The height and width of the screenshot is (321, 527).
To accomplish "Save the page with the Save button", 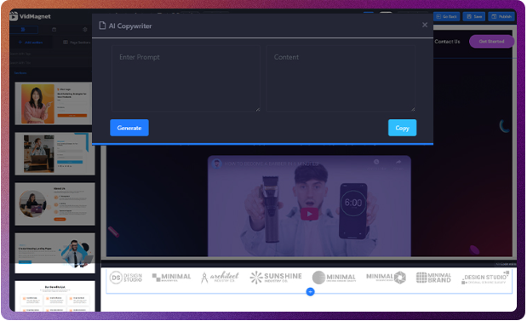I will (474, 16).
